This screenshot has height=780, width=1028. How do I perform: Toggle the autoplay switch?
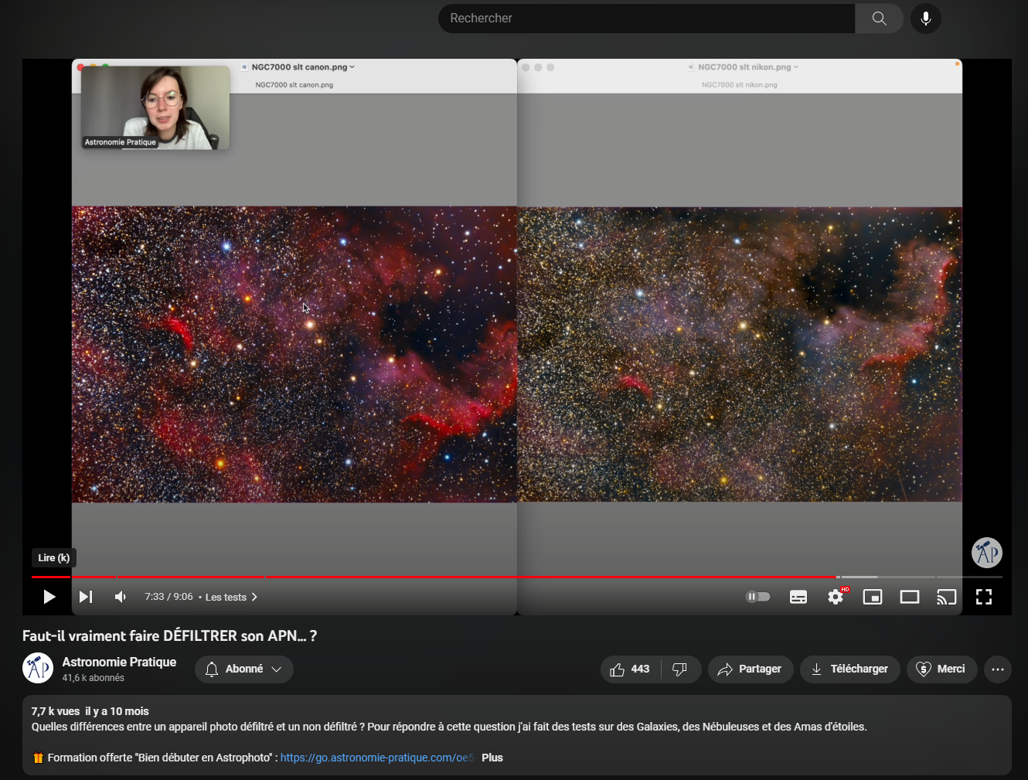tap(757, 597)
